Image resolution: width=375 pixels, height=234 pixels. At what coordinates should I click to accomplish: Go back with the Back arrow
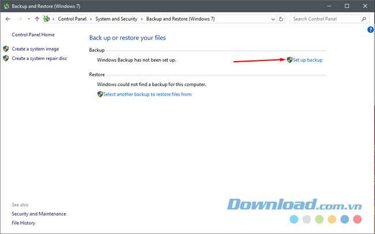click(8, 19)
